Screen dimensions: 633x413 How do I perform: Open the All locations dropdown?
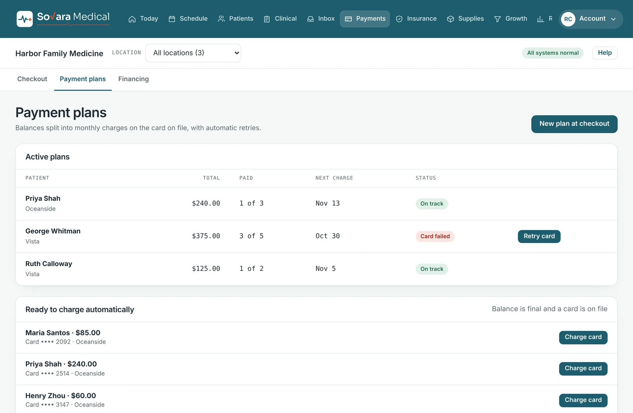click(x=193, y=53)
